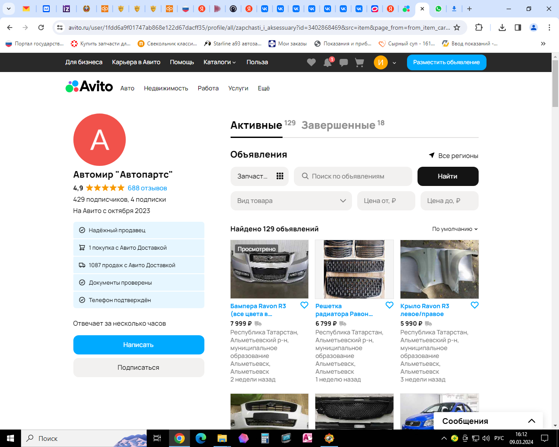Open the Вид товара dropdown
The width and height of the screenshot is (559, 447).
click(x=291, y=201)
